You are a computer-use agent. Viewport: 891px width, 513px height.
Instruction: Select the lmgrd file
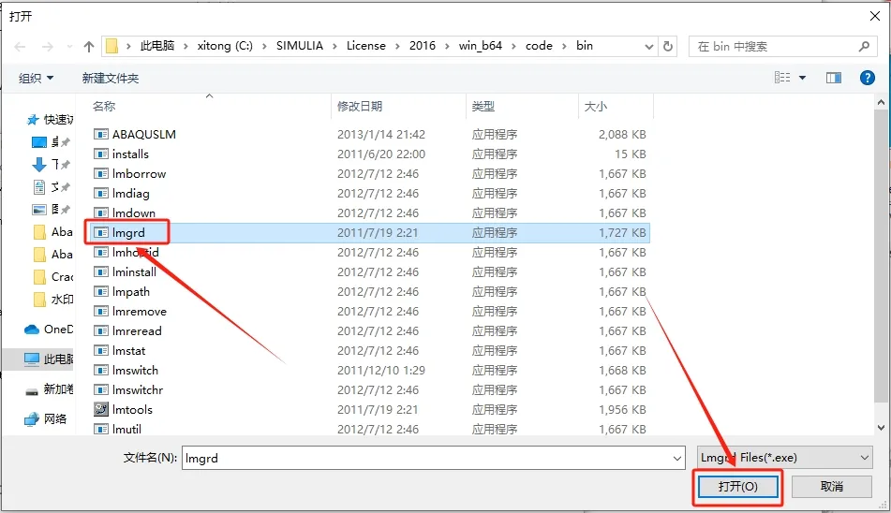[x=369, y=233]
